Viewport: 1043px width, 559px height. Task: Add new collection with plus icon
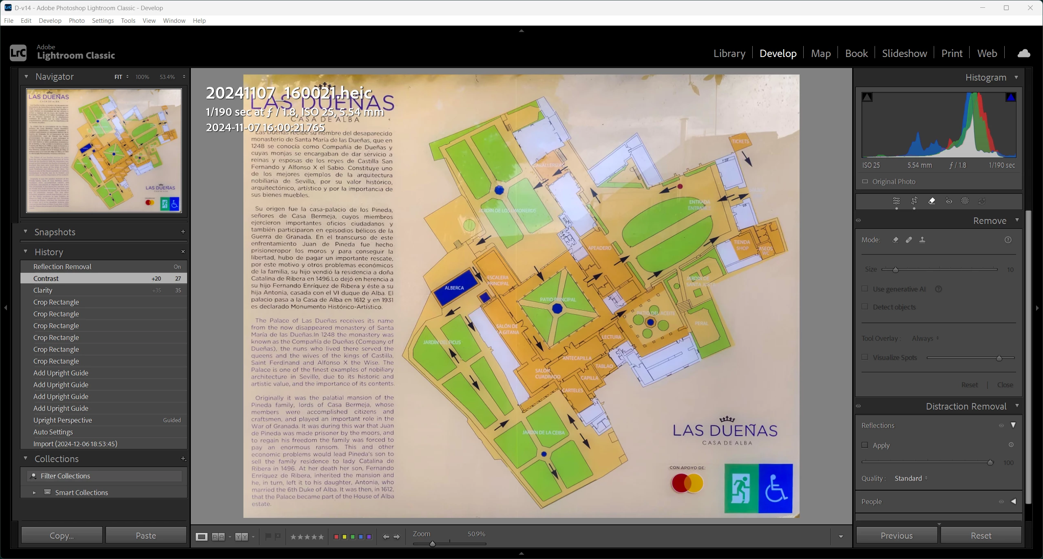(183, 459)
